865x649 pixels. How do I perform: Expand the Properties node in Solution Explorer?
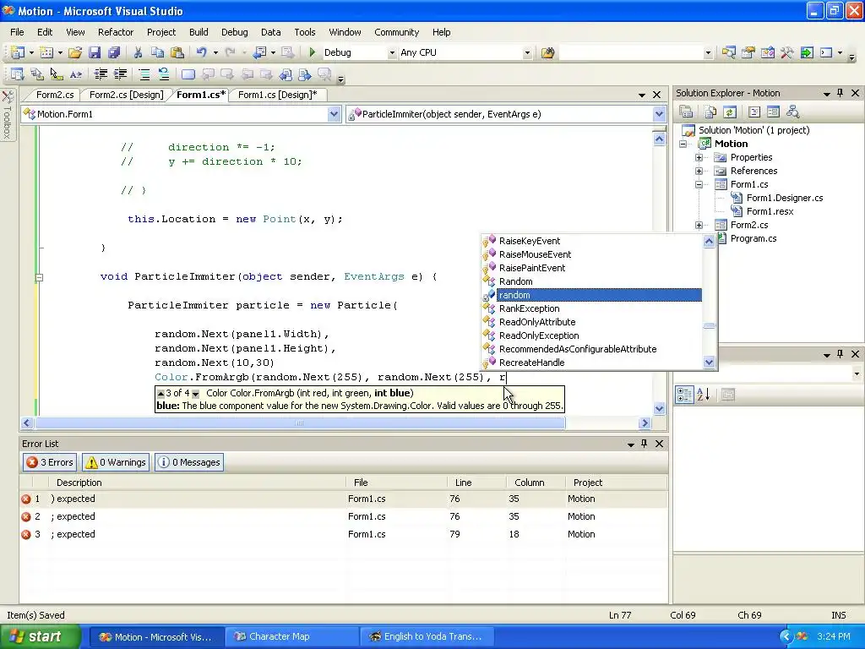tap(699, 157)
